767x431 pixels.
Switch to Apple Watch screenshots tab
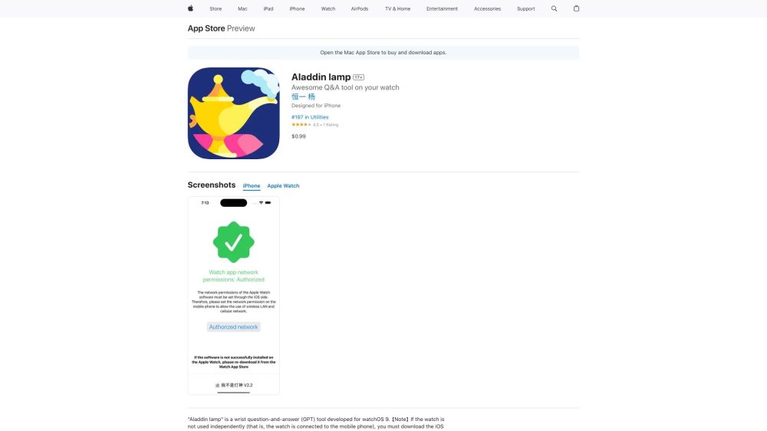pyautogui.click(x=283, y=186)
